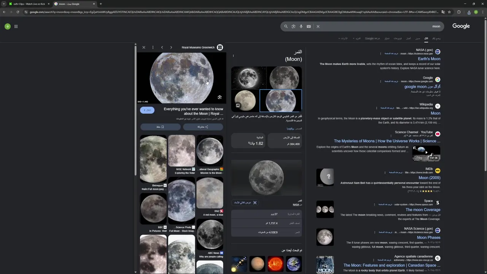Open the browser extensions puzzle icon

[459, 12]
